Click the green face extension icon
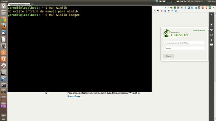216x121 pixels. click(x=210, y=8)
